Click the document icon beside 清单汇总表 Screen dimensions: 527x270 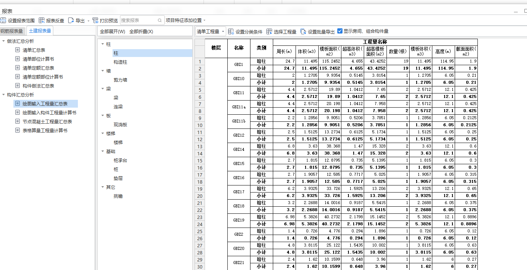(x=17, y=50)
